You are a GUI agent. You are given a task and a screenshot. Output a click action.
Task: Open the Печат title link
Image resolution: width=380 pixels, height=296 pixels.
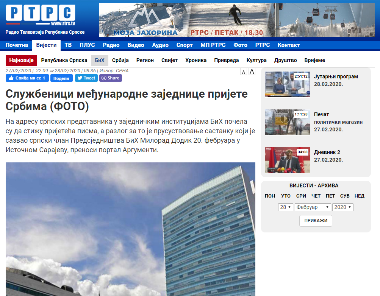click(321, 114)
